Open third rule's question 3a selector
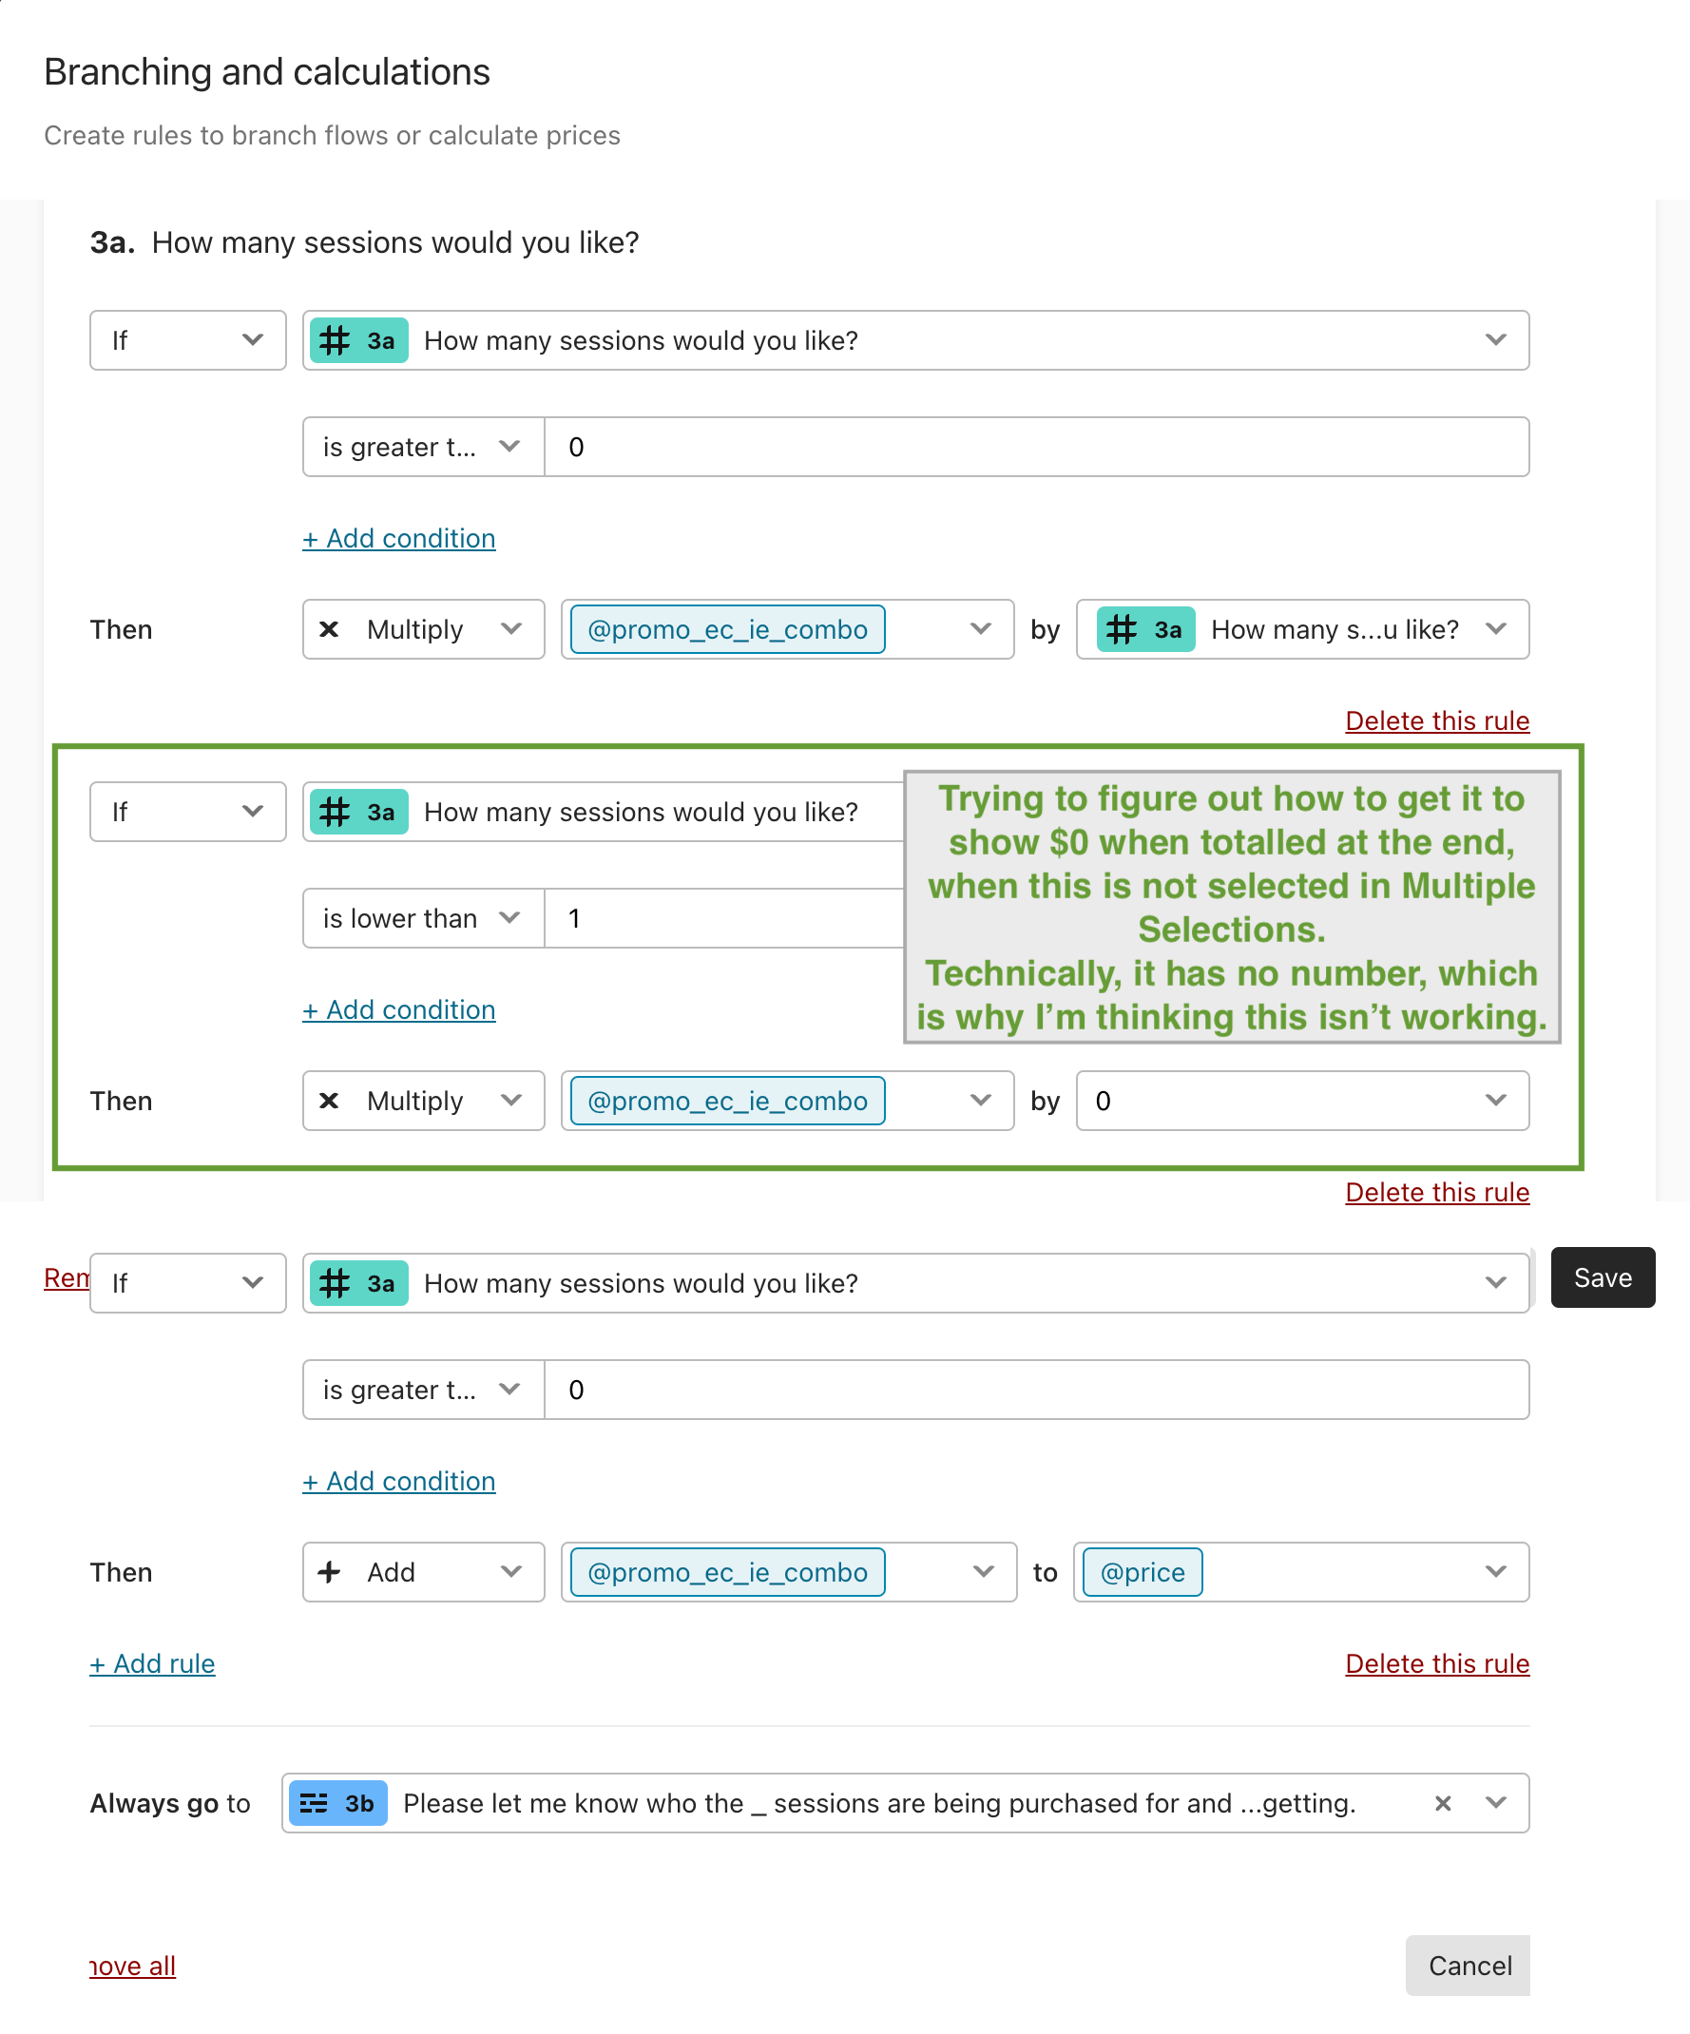This screenshot has width=1690, height=2034. 915,1283
